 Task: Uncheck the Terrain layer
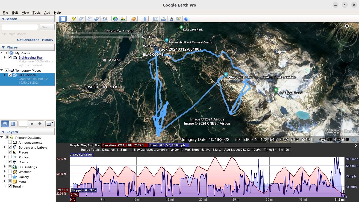[10, 186]
